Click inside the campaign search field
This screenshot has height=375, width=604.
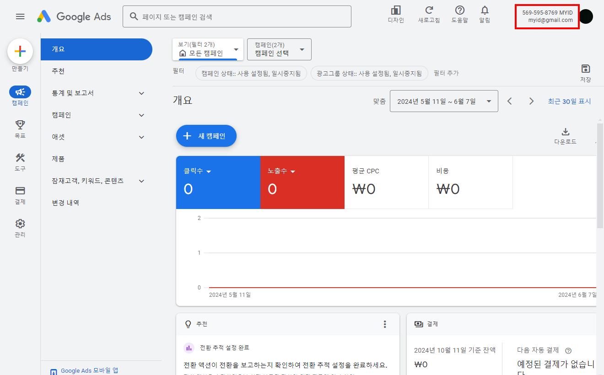(x=237, y=16)
